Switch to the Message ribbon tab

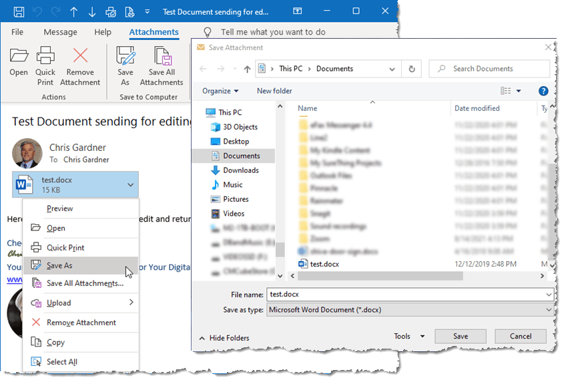pyautogui.click(x=60, y=32)
